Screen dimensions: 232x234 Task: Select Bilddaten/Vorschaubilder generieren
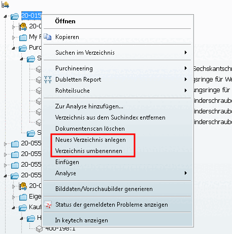[104, 189]
